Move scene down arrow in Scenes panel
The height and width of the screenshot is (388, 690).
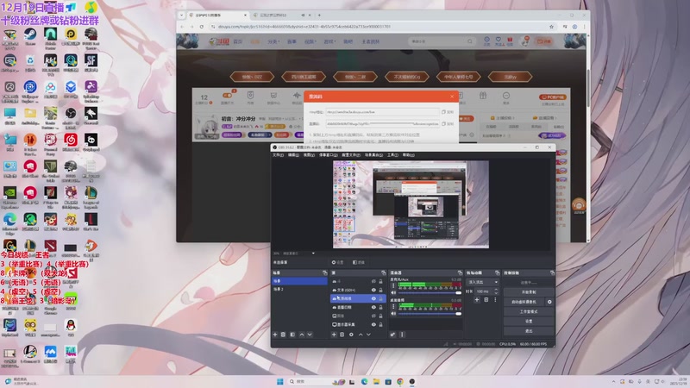coord(310,335)
